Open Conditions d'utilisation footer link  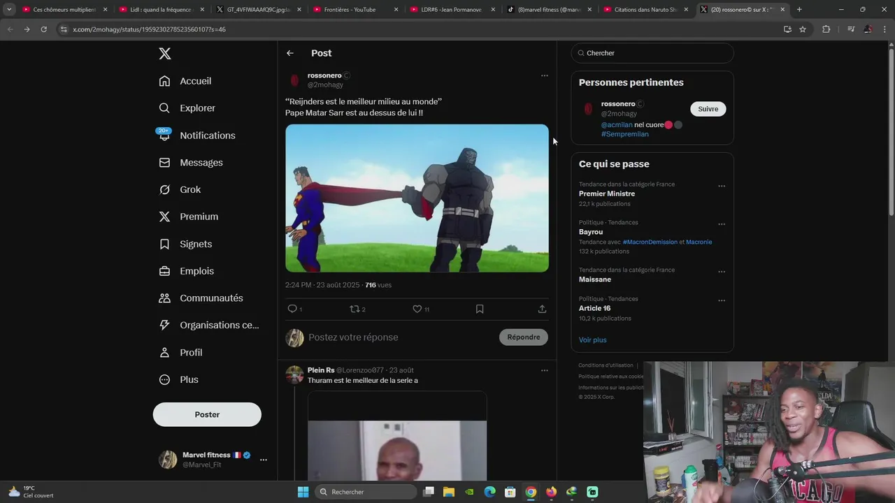[606, 365]
